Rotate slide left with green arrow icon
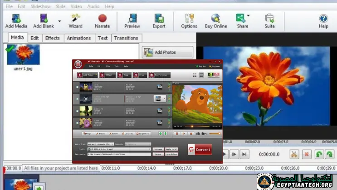The height and width of the screenshot is (190, 337). pos(319,154)
